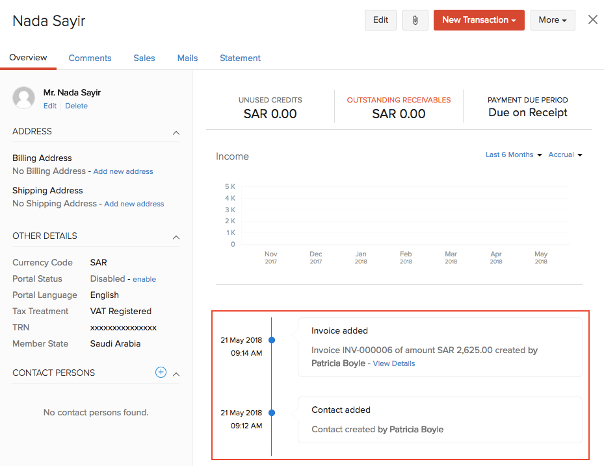Click the paperclip attachment icon
The image size is (604, 466).
[415, 20]
